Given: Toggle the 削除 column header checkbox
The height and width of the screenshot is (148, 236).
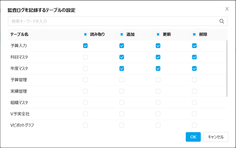Looking at the screenshot, I should pyautogui.click(x=194, y=34).
